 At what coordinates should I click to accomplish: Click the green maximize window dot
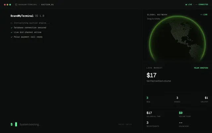[10, 5]
